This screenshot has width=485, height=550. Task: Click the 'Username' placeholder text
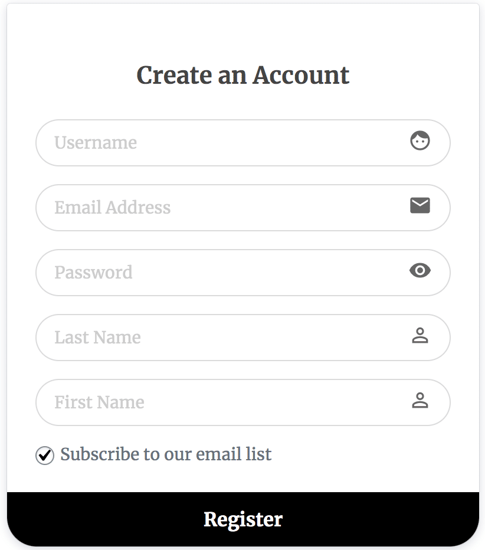96,143
